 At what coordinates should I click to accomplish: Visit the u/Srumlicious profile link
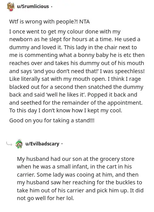[x=33, y=7]
